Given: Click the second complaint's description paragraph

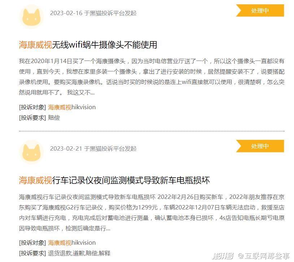Looking at the screenshot, I should [152, 213].
